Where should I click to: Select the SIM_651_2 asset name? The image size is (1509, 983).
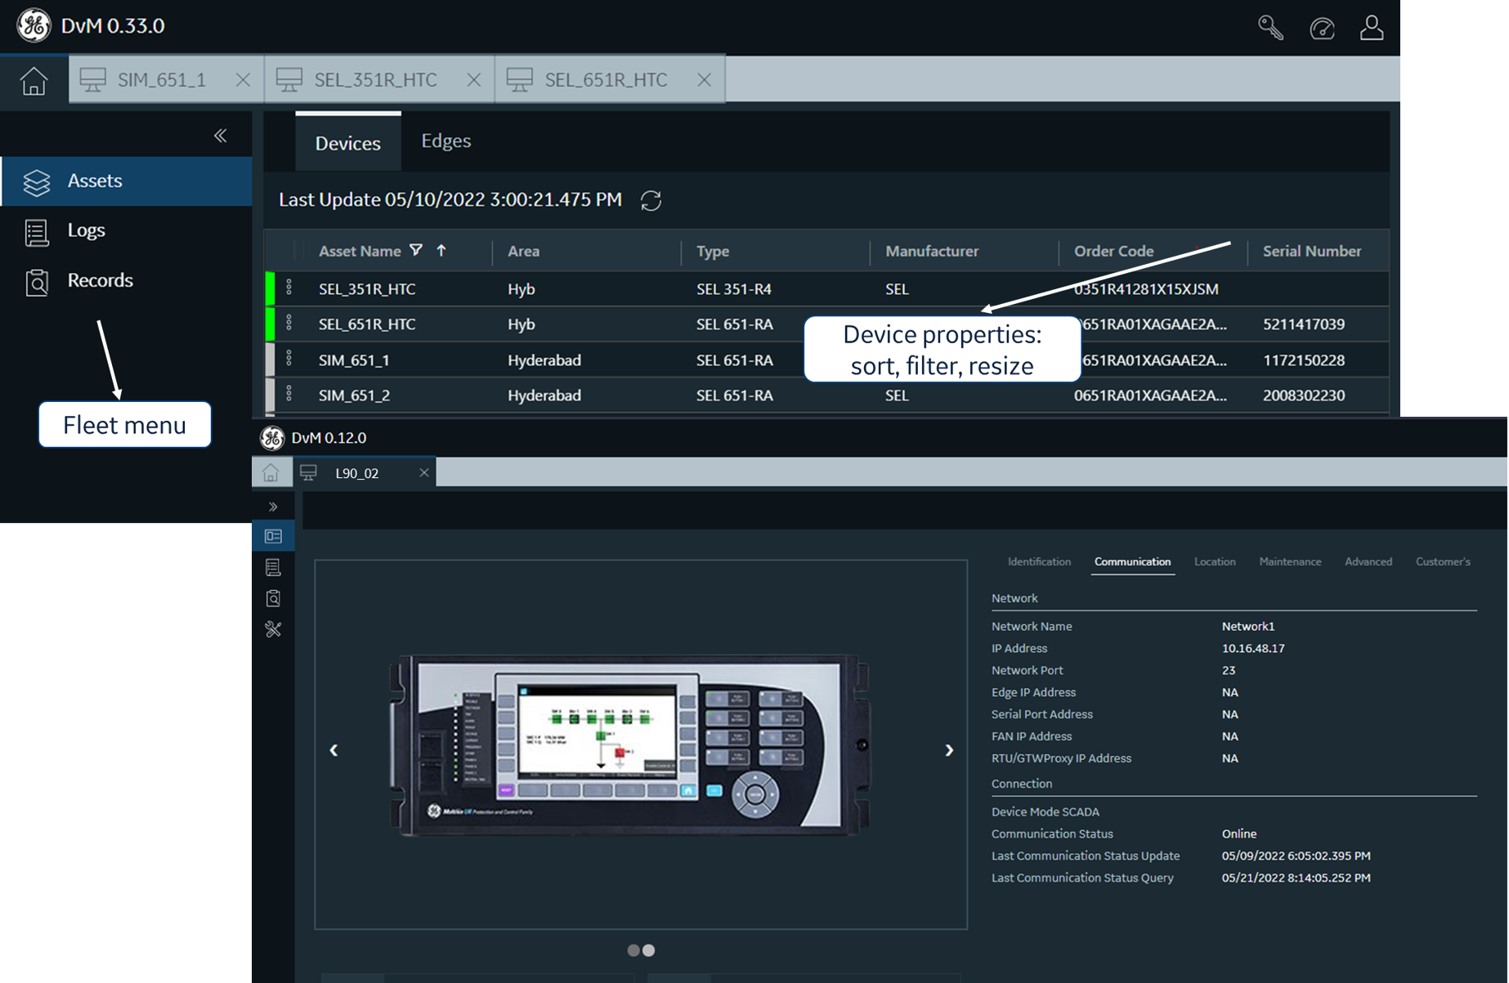[354, 395]
